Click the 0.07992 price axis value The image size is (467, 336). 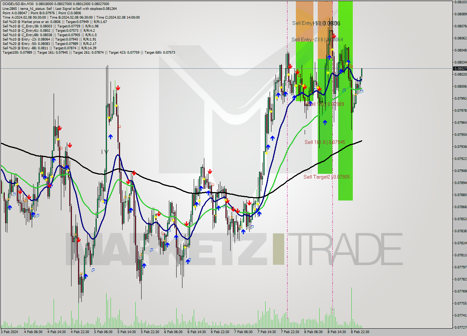[460, 98]
